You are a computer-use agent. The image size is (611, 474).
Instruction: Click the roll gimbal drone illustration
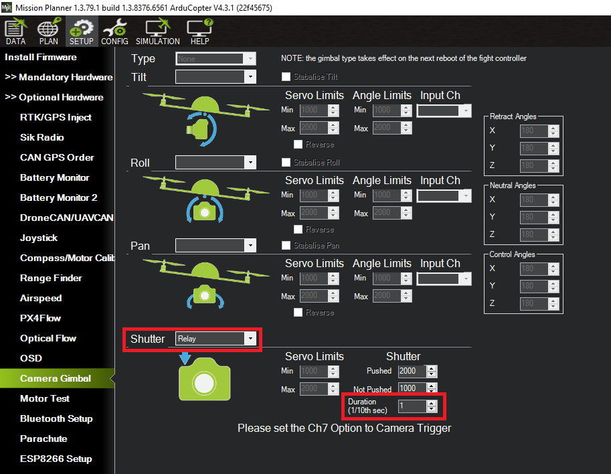[x=205, y=199]
